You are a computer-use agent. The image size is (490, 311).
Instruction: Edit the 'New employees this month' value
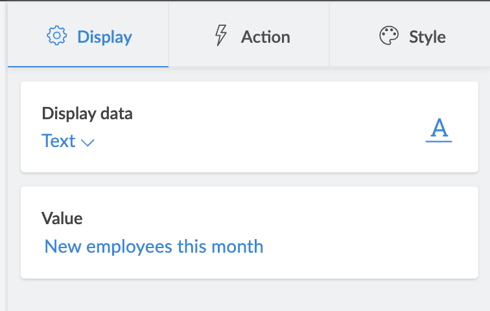154,246
